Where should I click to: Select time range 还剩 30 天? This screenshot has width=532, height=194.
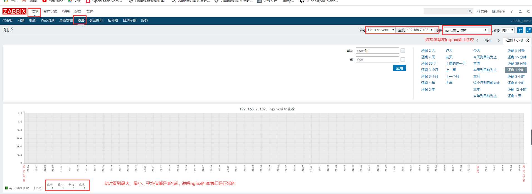tap(429, 64)
